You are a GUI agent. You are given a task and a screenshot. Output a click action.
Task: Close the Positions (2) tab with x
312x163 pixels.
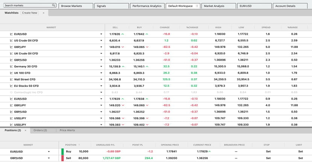26,130
